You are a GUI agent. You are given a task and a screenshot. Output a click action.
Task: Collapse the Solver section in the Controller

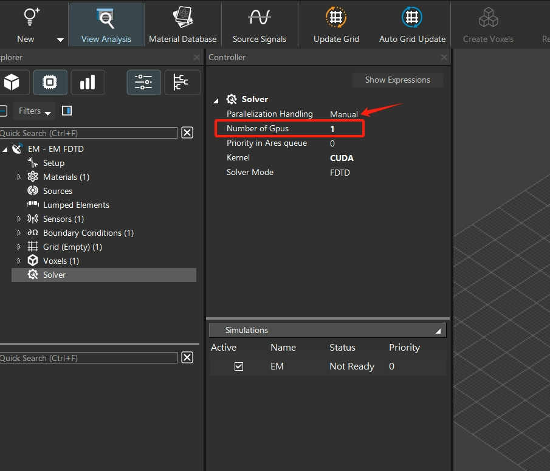click(x=216, y=100)
